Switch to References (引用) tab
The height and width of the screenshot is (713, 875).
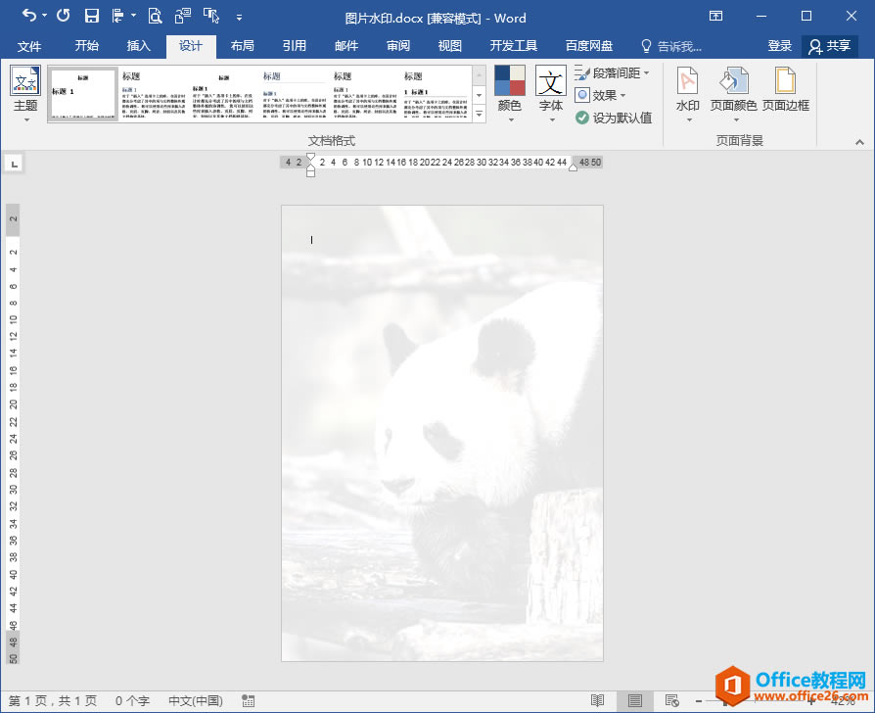(294, 46)
